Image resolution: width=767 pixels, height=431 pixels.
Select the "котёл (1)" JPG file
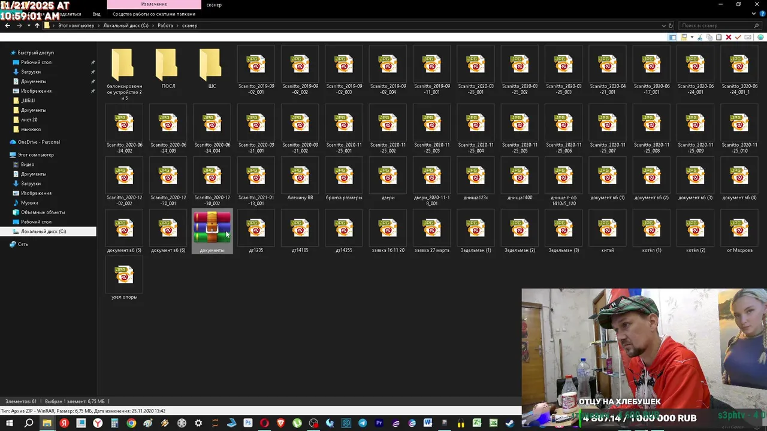pyautogui.click(x=651, y=231)
